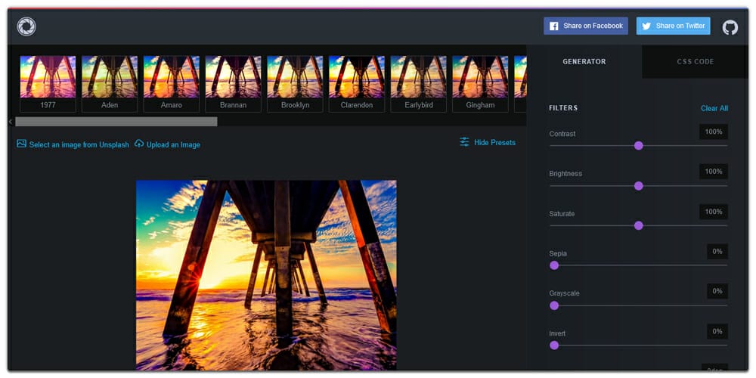The height and width of the screenshot is (378, 756).
Task: Click the Brightness slider handle
Action: pos(638,186)
